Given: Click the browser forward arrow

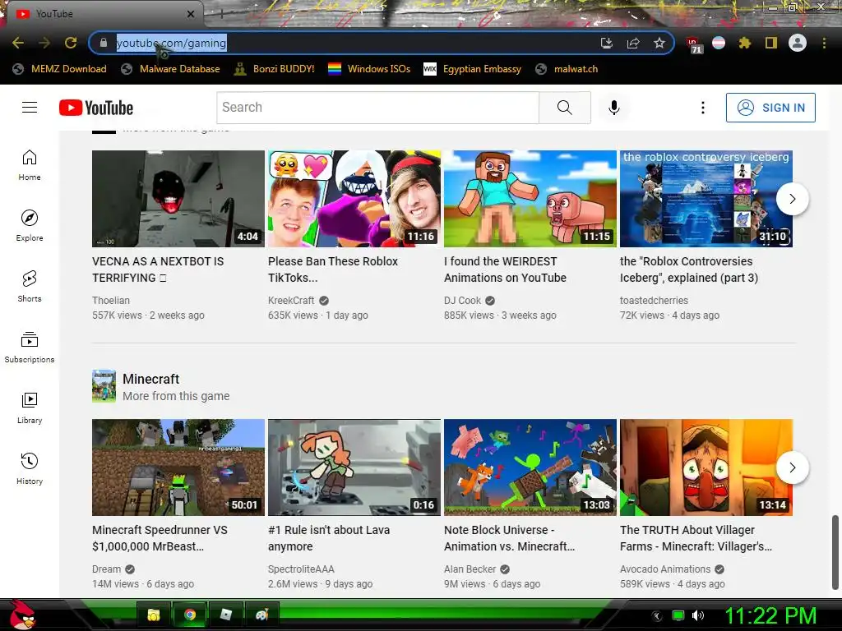Looking at the screenshot, I should [44, 43].
